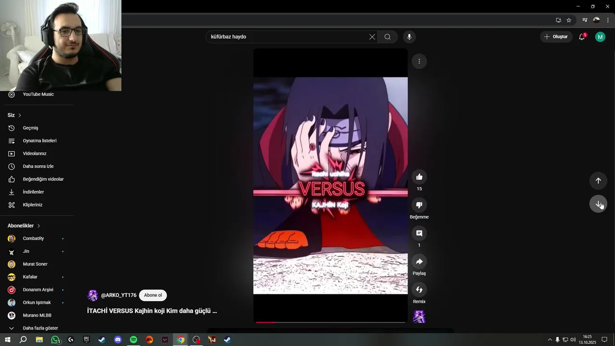615x346 pixels.
Task: Remix this short
Action: pyautogui.click(x=419, y=290)
